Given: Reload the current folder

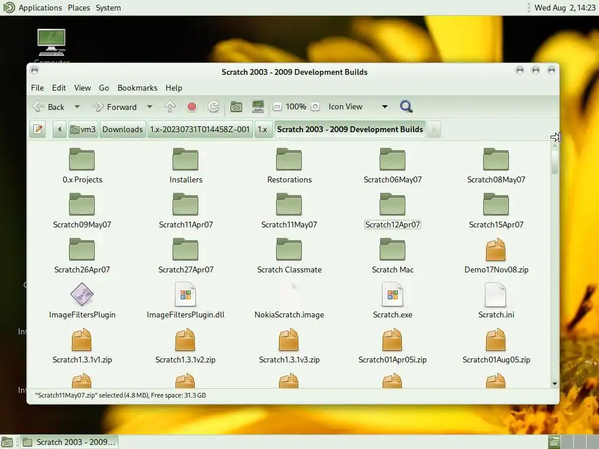Looking at the screenshot, I should click(x=214, y=107).
